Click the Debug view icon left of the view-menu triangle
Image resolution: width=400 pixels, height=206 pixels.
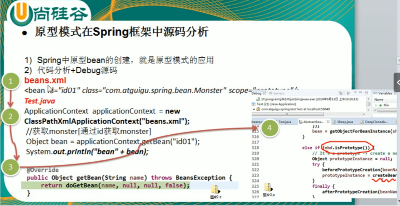point(348,93)
